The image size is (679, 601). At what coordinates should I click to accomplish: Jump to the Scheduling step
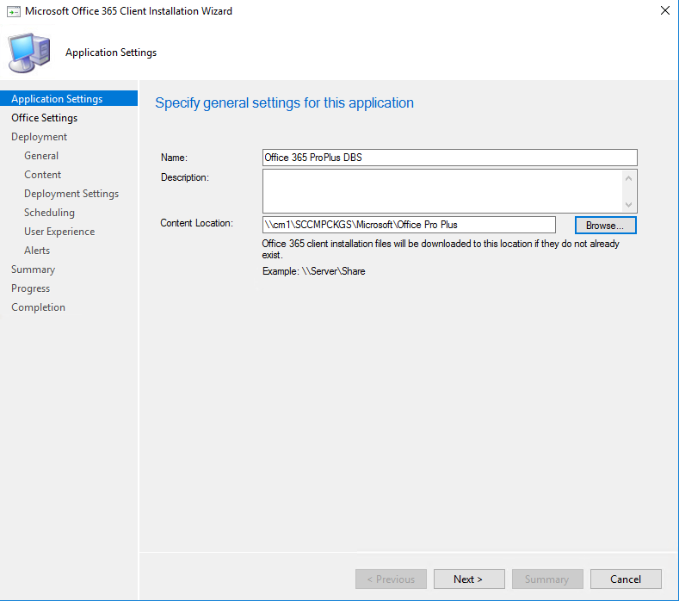[49, 213]
